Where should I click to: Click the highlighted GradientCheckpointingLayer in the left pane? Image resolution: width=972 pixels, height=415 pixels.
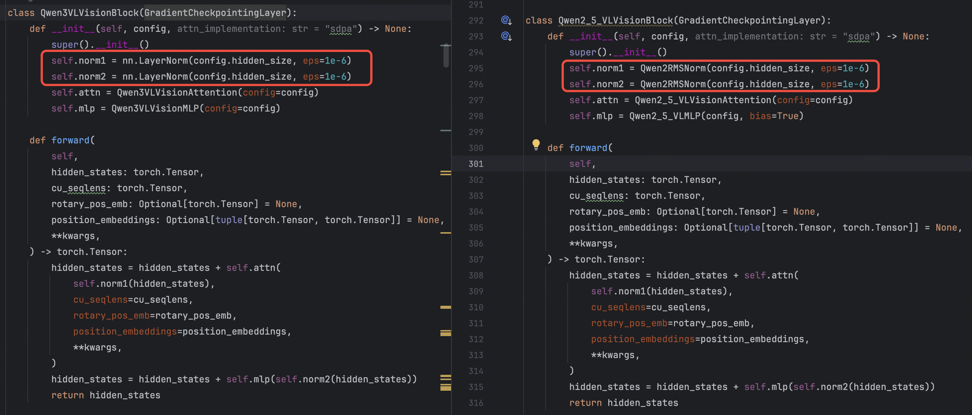(215, 13)
